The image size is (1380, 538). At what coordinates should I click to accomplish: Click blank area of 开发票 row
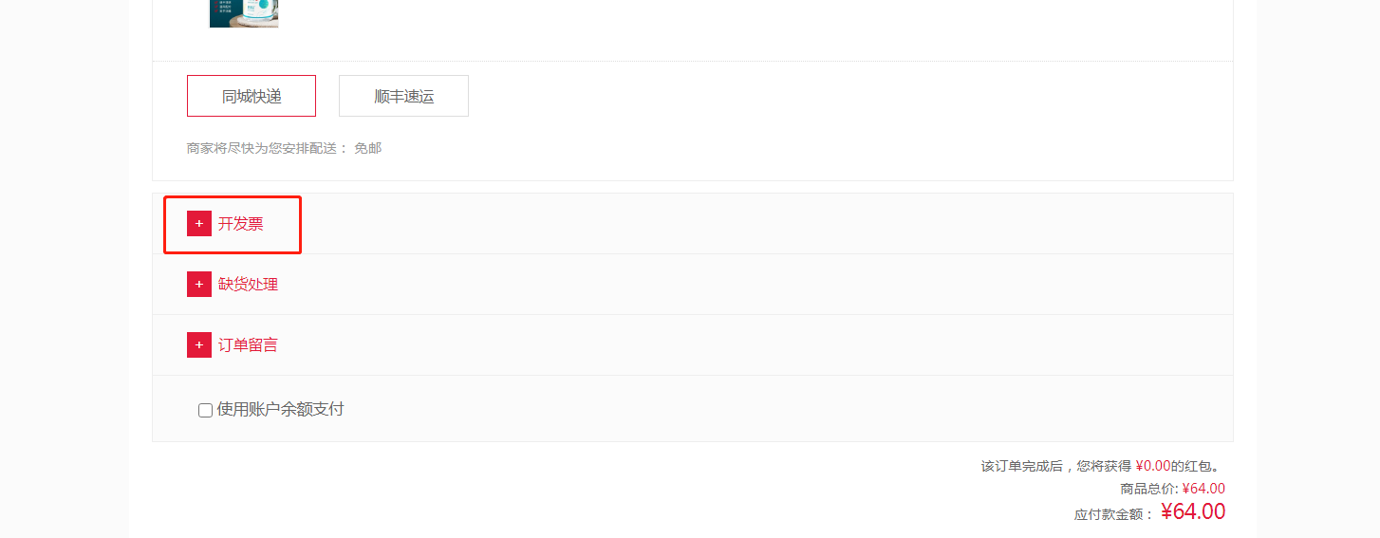click(x=759, y=224)
